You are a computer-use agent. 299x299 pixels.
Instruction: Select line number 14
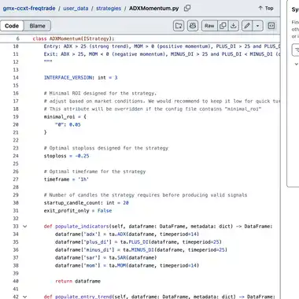point(16,77)
